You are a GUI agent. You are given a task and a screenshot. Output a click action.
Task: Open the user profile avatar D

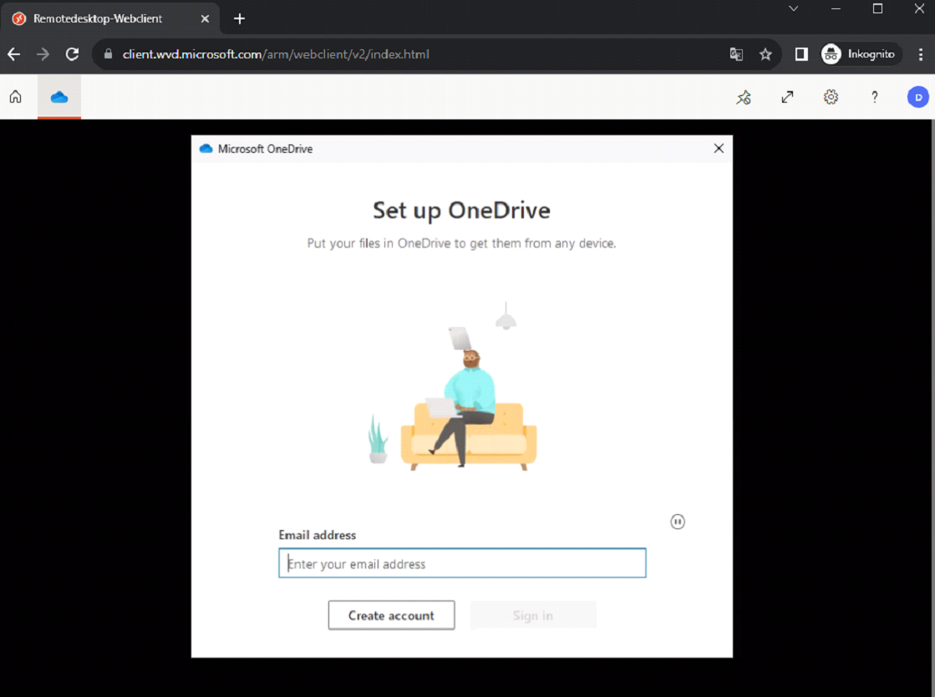tap(917, 97)
